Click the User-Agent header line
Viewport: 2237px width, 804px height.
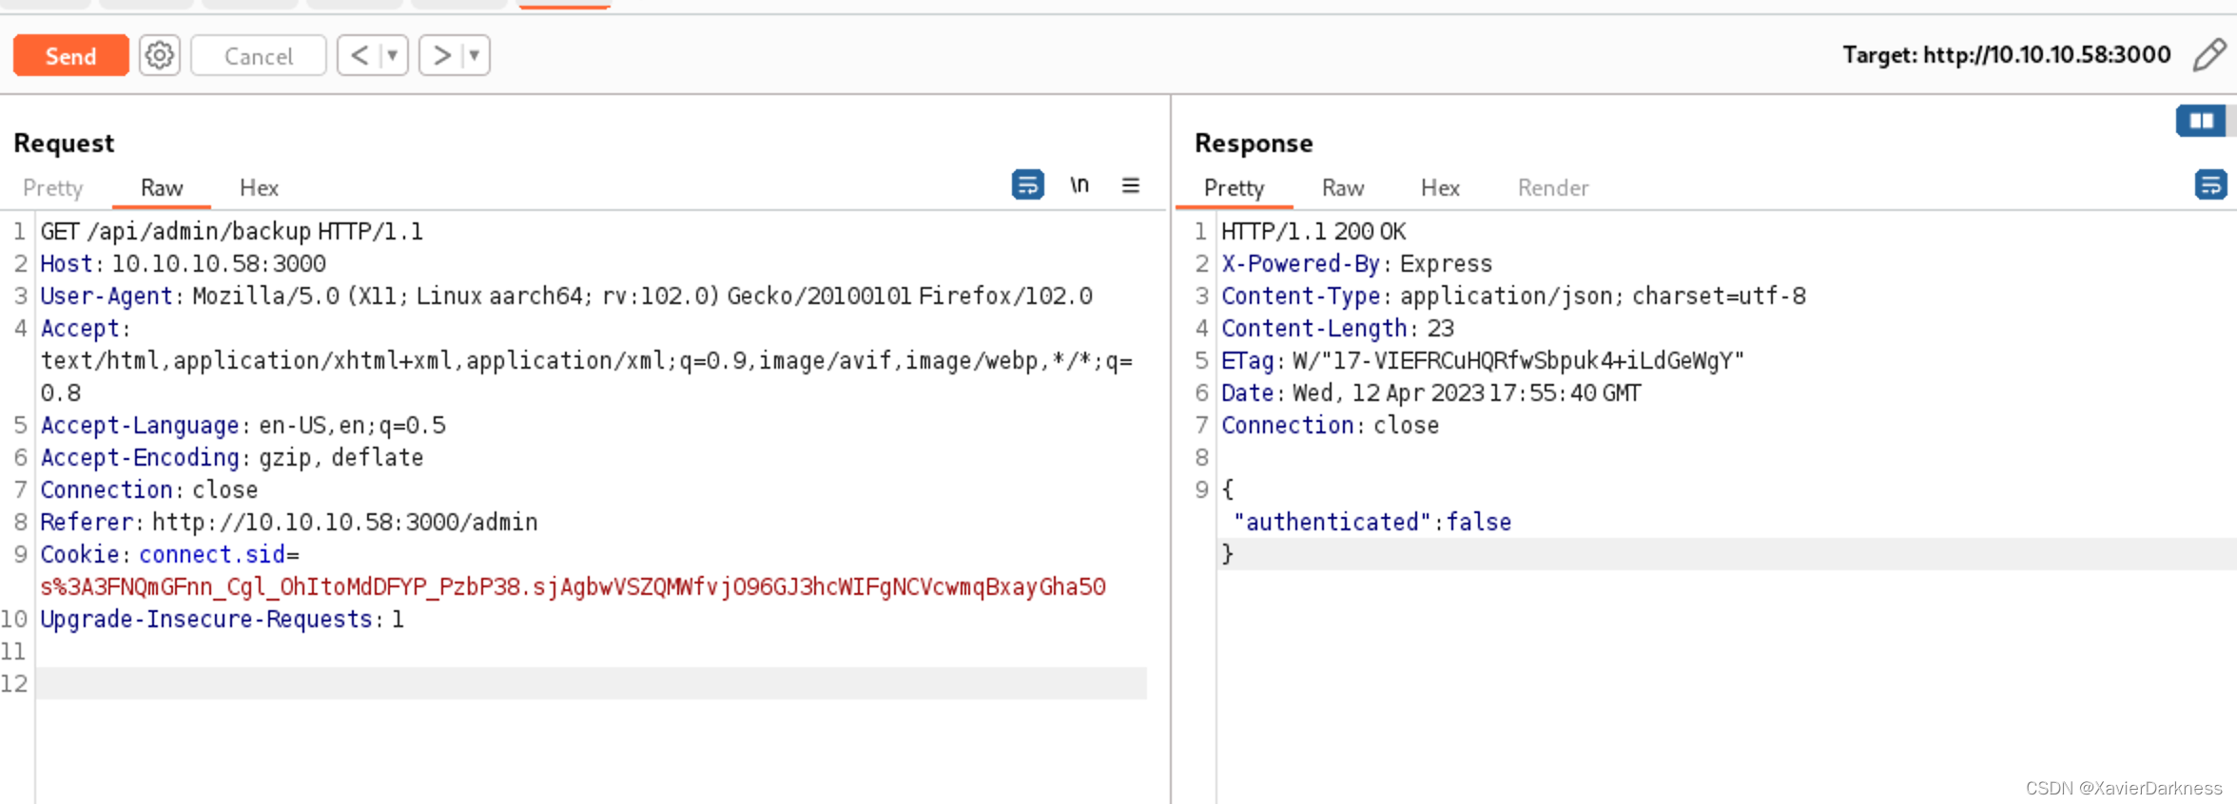click(567, 297)
